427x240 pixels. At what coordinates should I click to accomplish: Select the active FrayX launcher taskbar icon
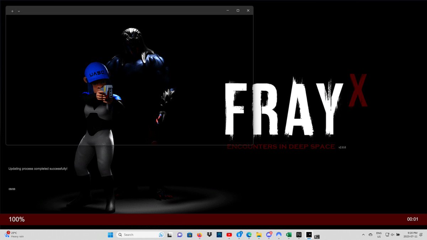[x=309, y=235]
